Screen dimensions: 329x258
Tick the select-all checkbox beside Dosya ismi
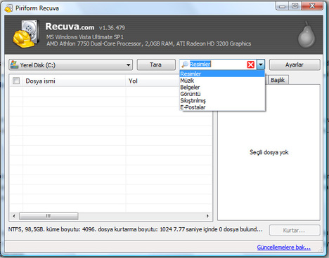click(x=16, y=81)
